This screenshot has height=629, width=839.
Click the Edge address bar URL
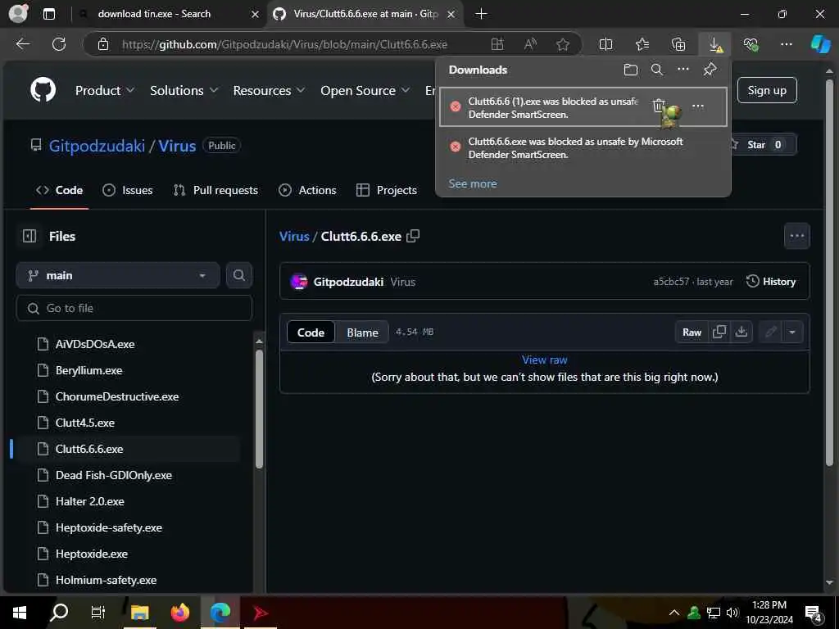coord(284,44)
